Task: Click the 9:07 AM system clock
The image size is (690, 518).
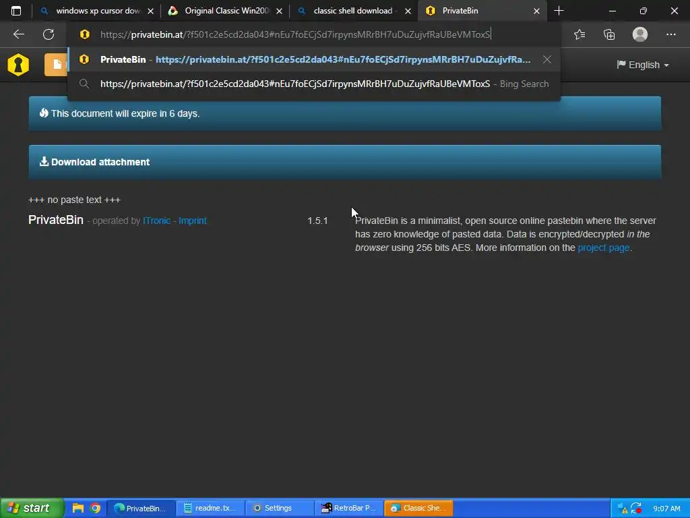Action: click(666, 509)
